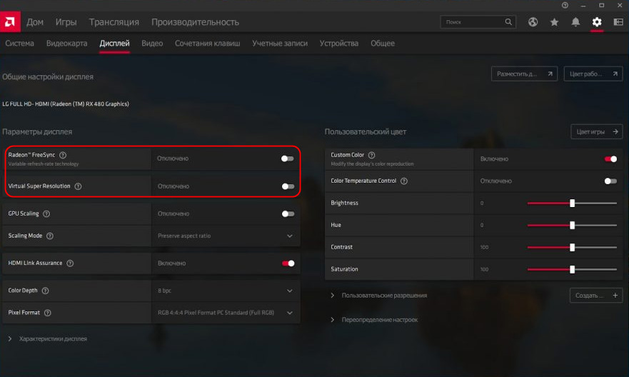Image resolution: width=629 pixels, height=377 pixels.
Task: Click the Цвет игры button
Action: (596, 131)
